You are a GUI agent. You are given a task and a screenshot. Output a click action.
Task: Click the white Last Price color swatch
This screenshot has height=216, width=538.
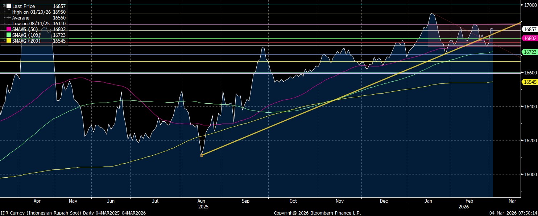9,6
